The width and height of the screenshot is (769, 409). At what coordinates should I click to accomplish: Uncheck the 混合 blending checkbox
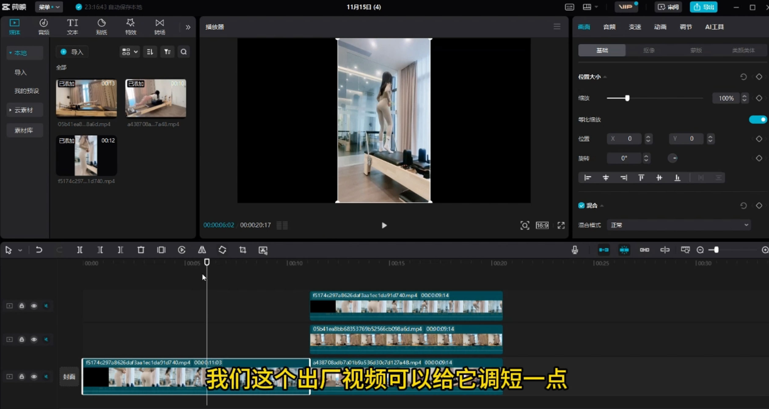(581, 205)
